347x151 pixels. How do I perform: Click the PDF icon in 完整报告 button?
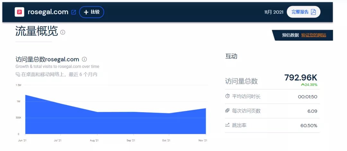click(x=313, y=12)
